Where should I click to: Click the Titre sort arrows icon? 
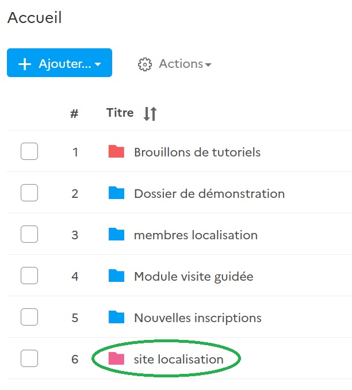[x=150, y=114]
